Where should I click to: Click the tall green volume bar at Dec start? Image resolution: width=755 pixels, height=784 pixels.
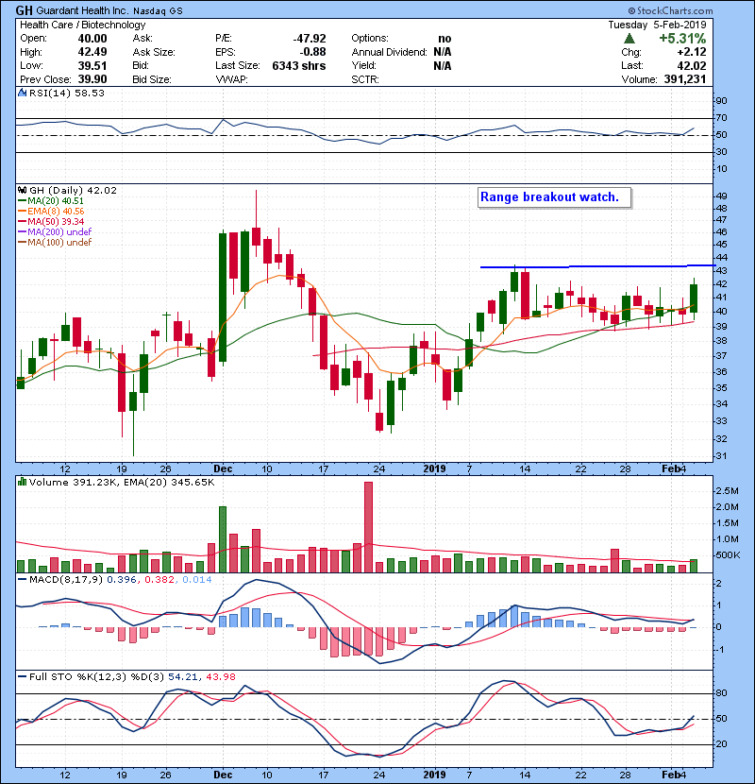tap(223, 539)
